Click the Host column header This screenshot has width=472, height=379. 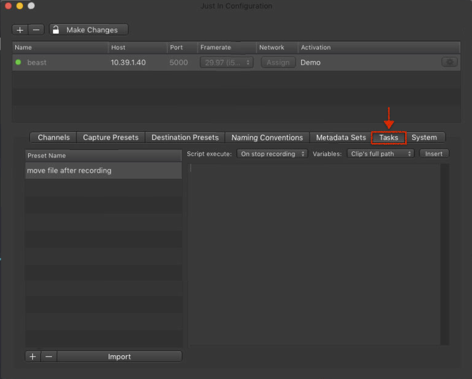click(x=137, y=48)
